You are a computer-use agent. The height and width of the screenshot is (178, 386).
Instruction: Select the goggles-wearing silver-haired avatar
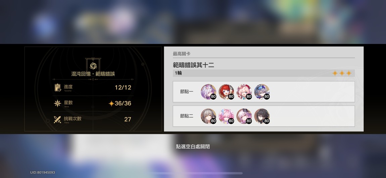[262, 92]
